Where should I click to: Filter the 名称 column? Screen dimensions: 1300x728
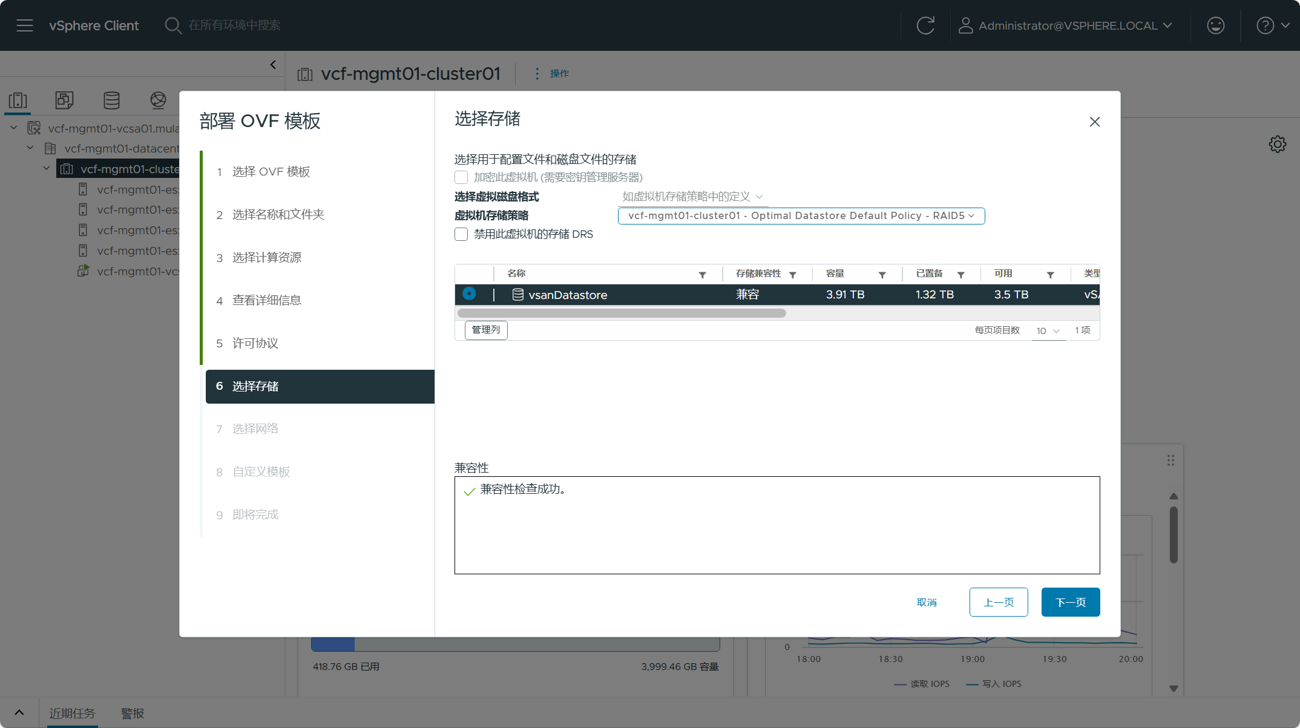tap(702, 275)
